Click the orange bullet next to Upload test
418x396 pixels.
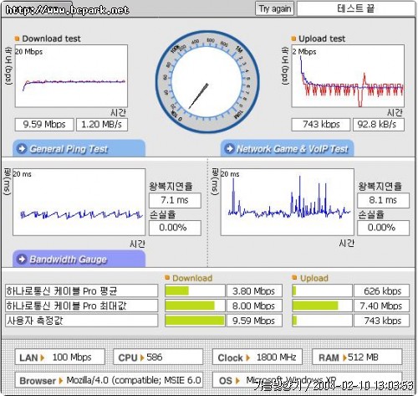tap(293, 39)
